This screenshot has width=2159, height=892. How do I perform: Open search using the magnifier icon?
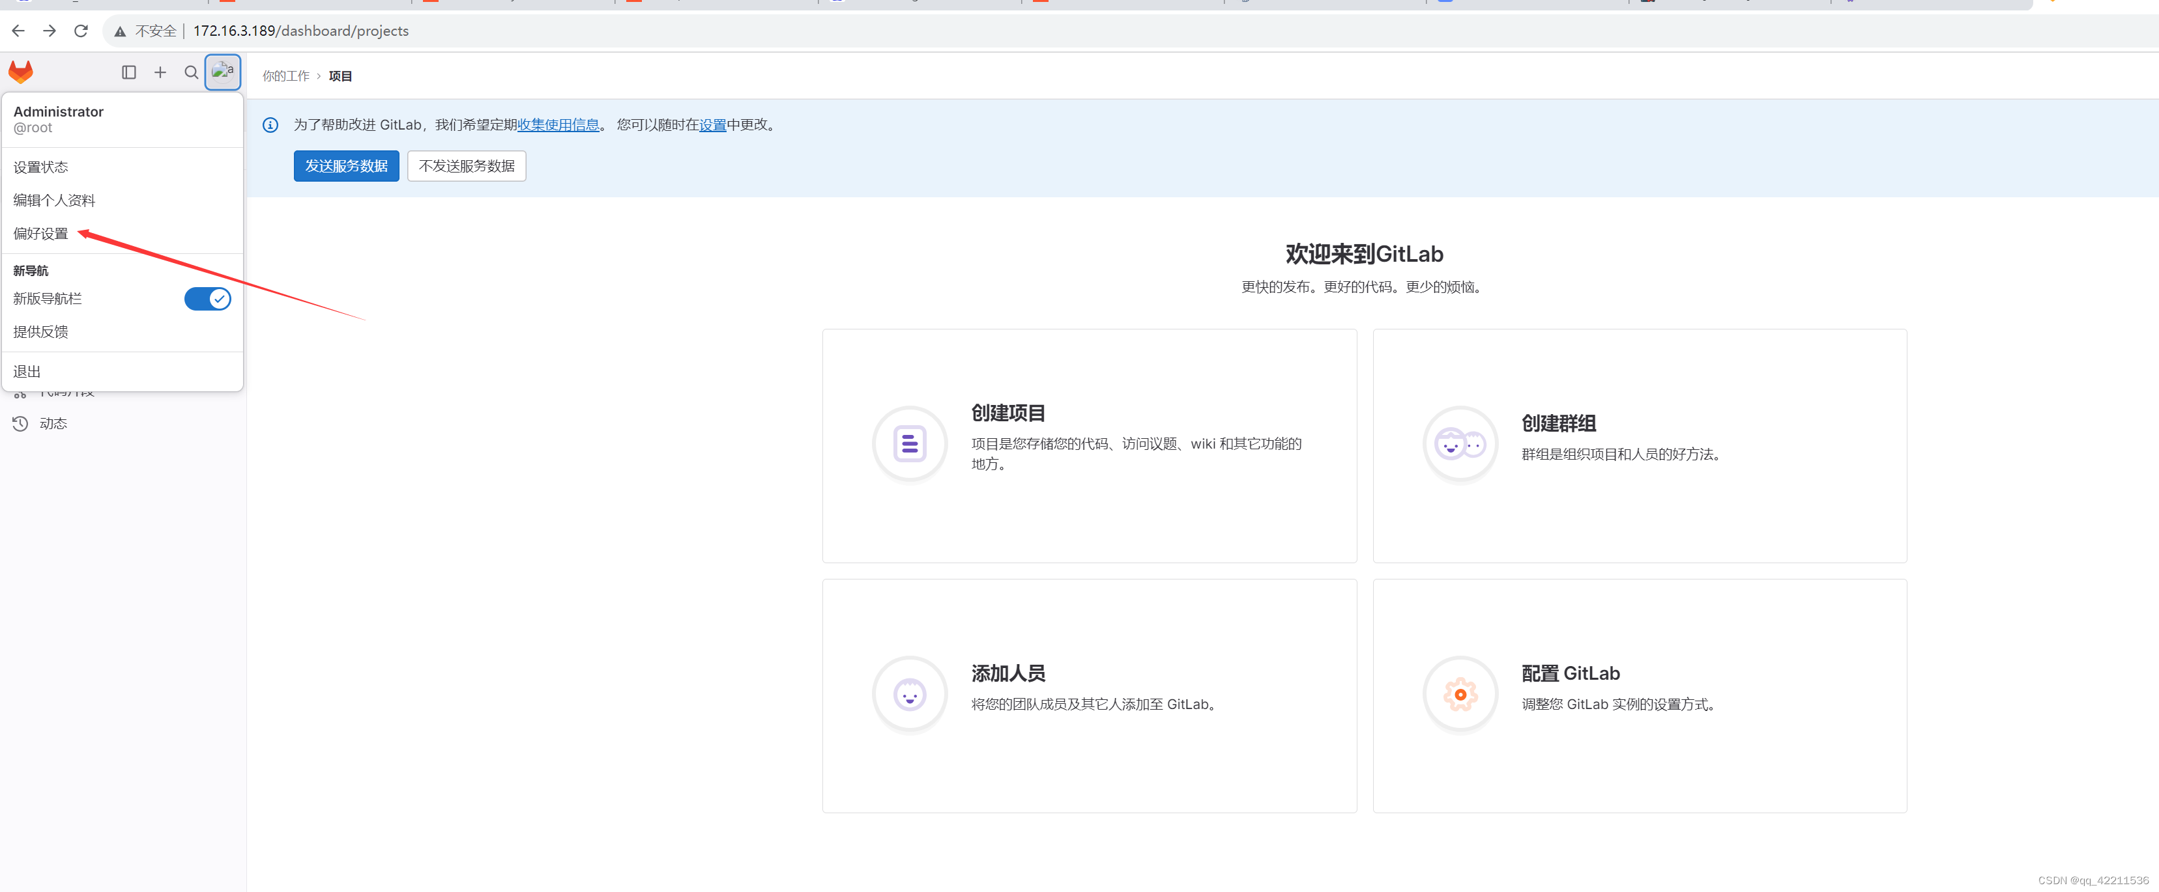191,72
